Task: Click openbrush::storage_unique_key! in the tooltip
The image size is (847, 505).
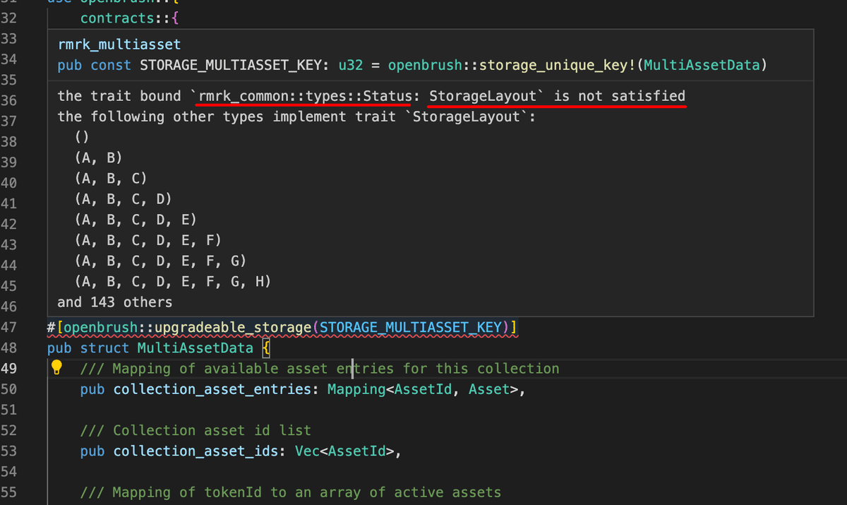Action: [512, 65]
